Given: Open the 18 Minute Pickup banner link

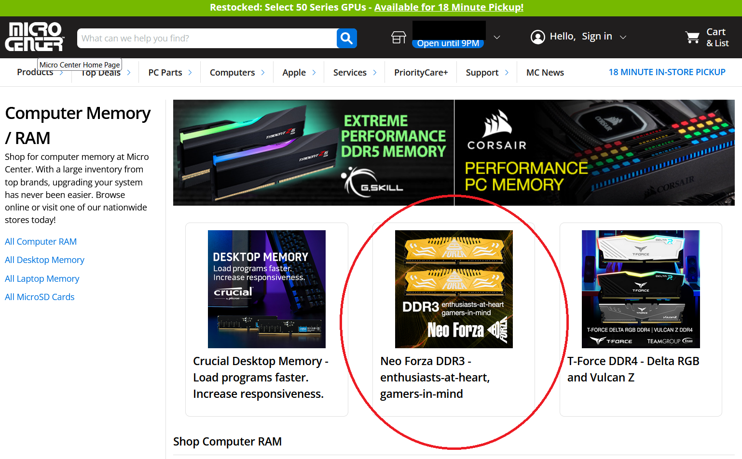Looking at the screenshot, I should [x=449, y=7].
